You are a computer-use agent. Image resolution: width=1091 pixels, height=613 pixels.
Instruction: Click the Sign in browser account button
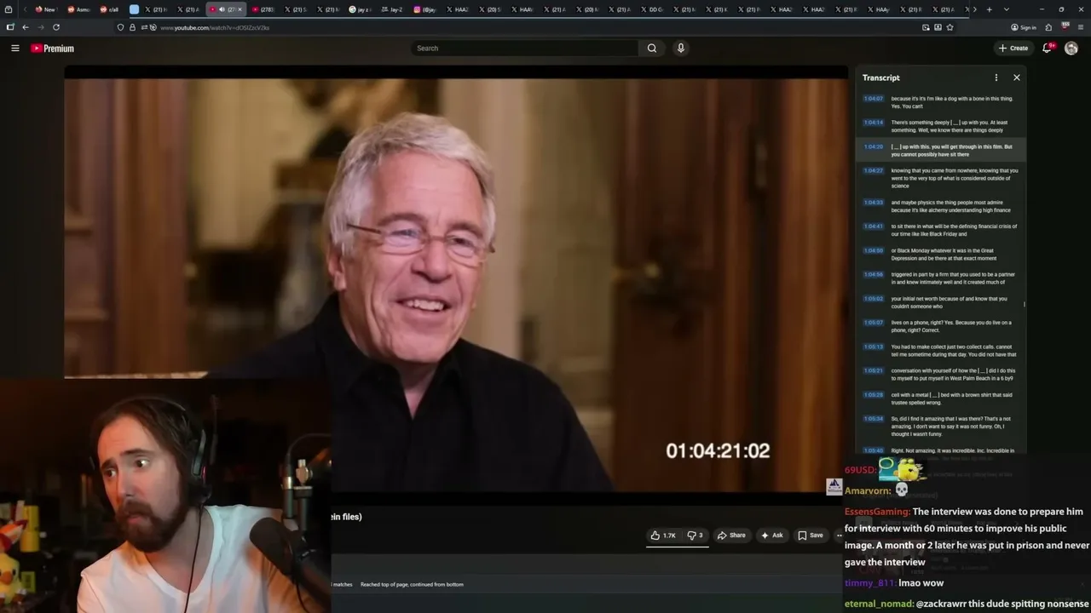(1024, 27)
